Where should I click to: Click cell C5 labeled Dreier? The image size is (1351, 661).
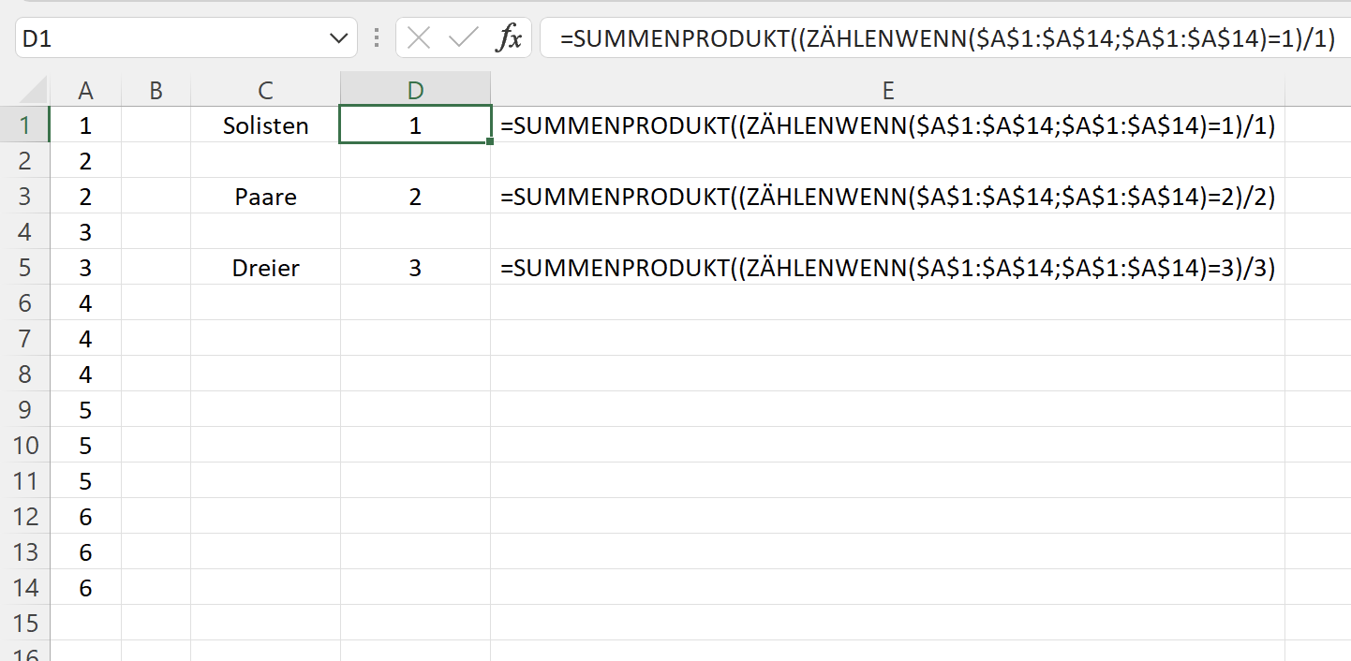(x=265, y=268)
